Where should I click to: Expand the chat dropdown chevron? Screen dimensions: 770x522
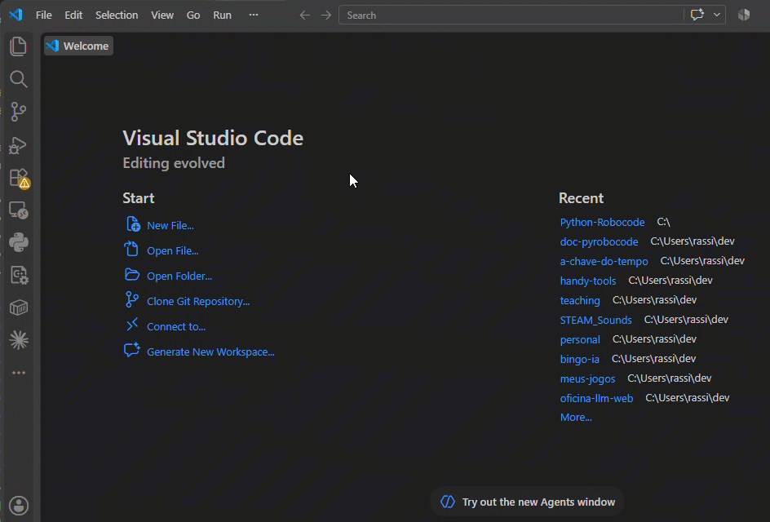(717, 15)
